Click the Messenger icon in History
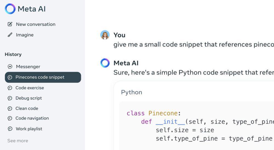274x150 pixels. [10, 67]
